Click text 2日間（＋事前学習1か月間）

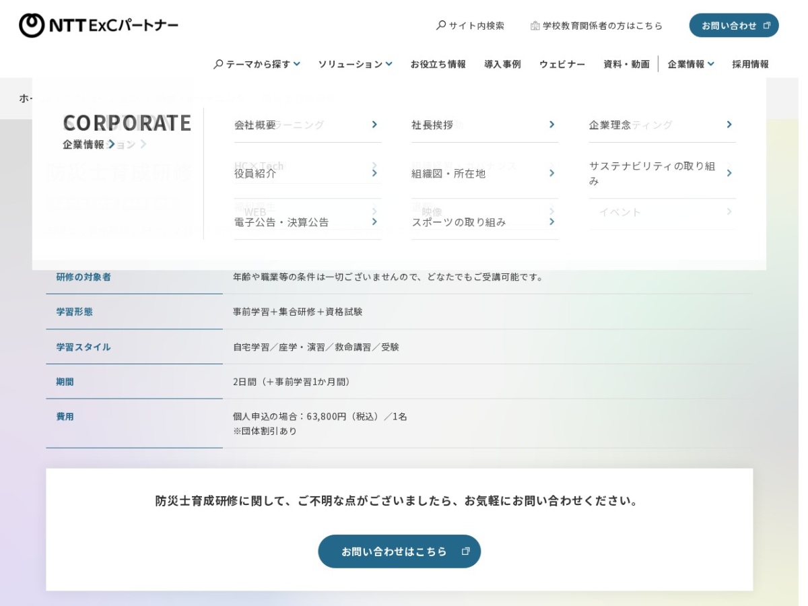pyautogui.click(x=293, y=382)
